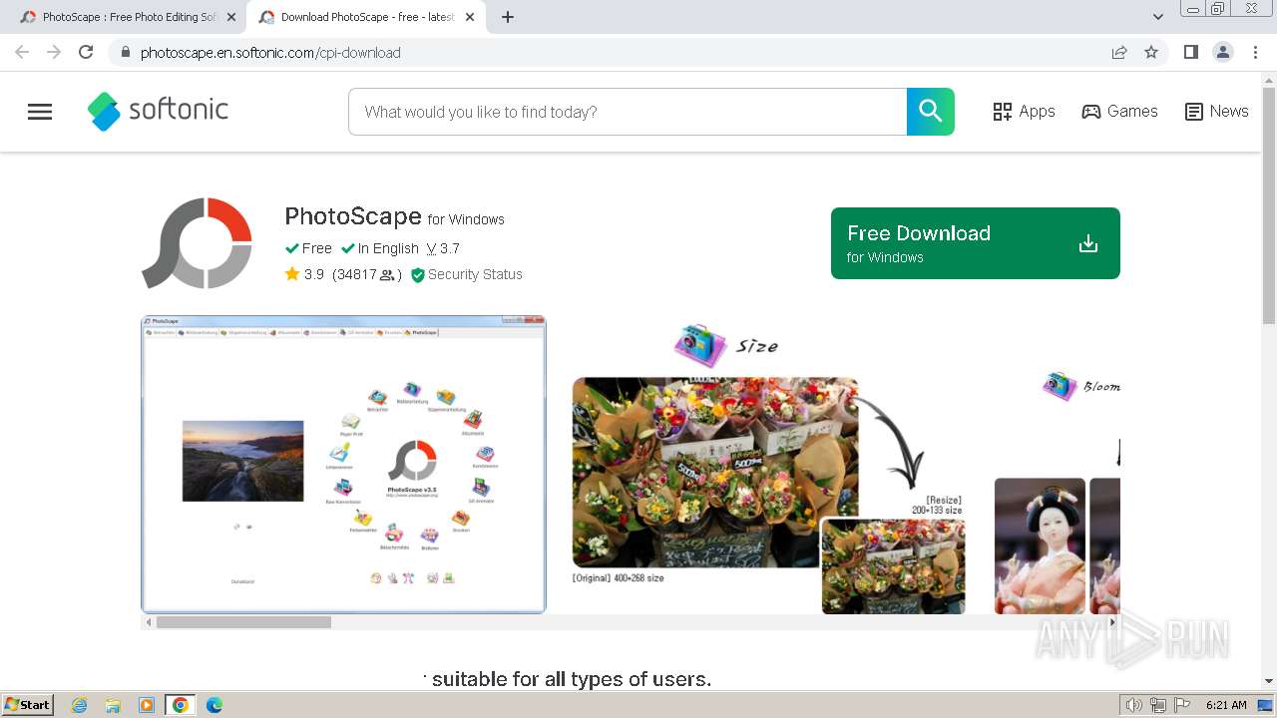The image size is (1277, 718).
Task: Open Microsoft Edge from taskbar
Action: click(214, 705)
